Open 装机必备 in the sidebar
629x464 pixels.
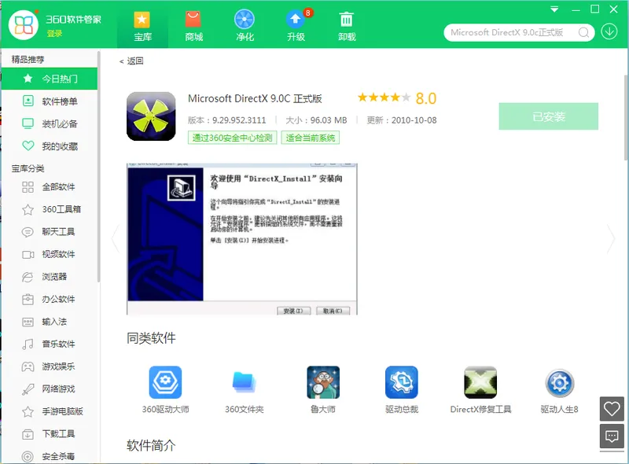(x=50, y=123)
